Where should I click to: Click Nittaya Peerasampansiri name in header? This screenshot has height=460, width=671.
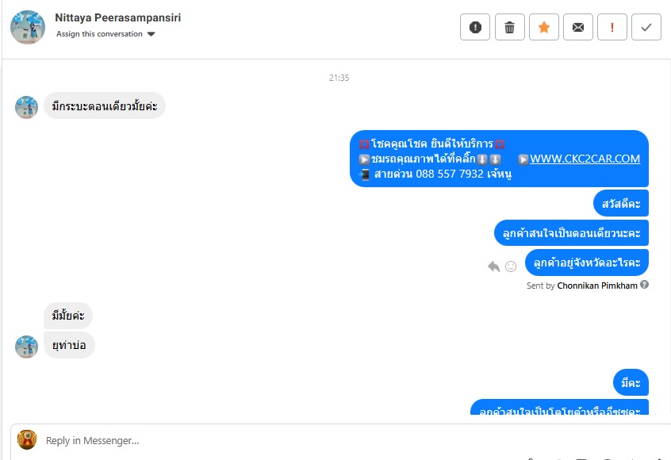[x=117, y=17]
